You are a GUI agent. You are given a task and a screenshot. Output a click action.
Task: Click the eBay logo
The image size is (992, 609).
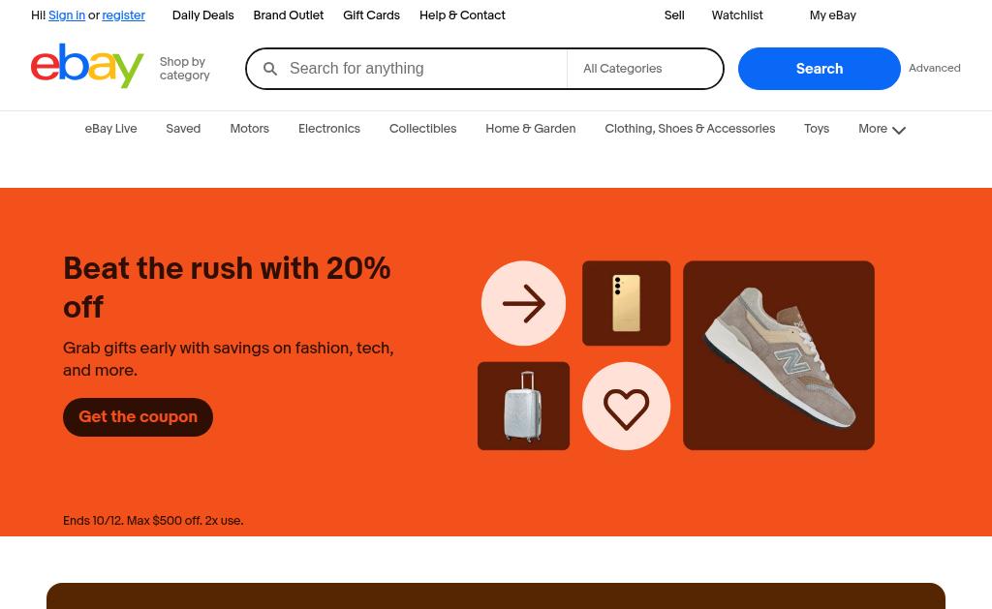tap(87, 66)
